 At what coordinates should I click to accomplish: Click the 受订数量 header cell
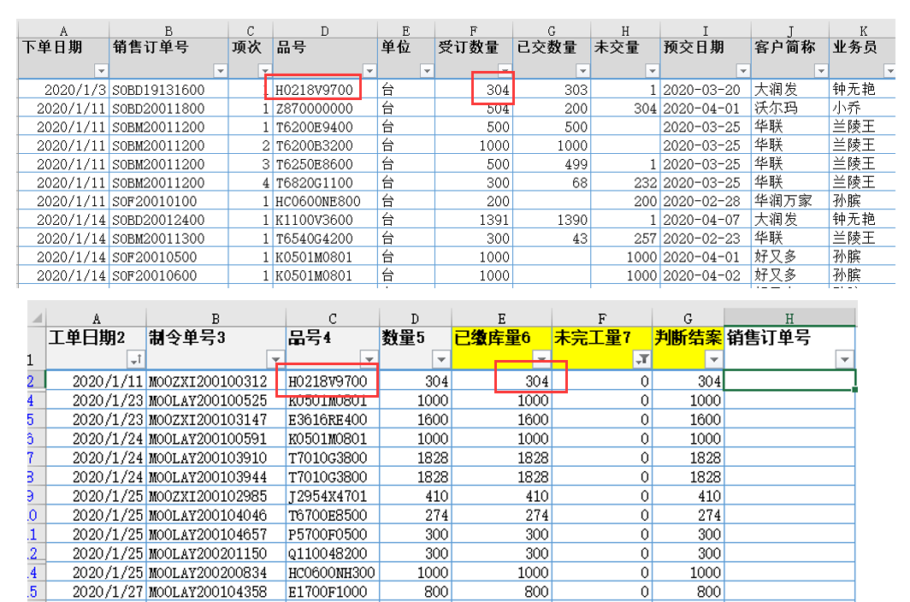[x=474, y=58]
